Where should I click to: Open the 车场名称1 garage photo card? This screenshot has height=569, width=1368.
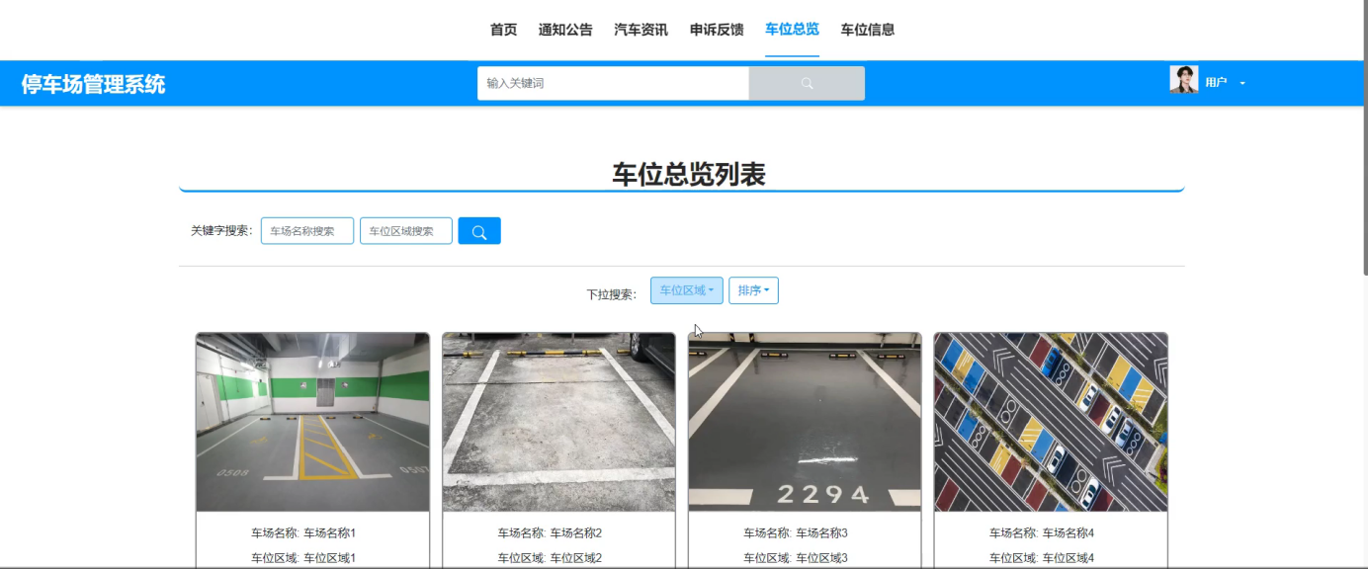pyautogui.click(x=312, y=422)
